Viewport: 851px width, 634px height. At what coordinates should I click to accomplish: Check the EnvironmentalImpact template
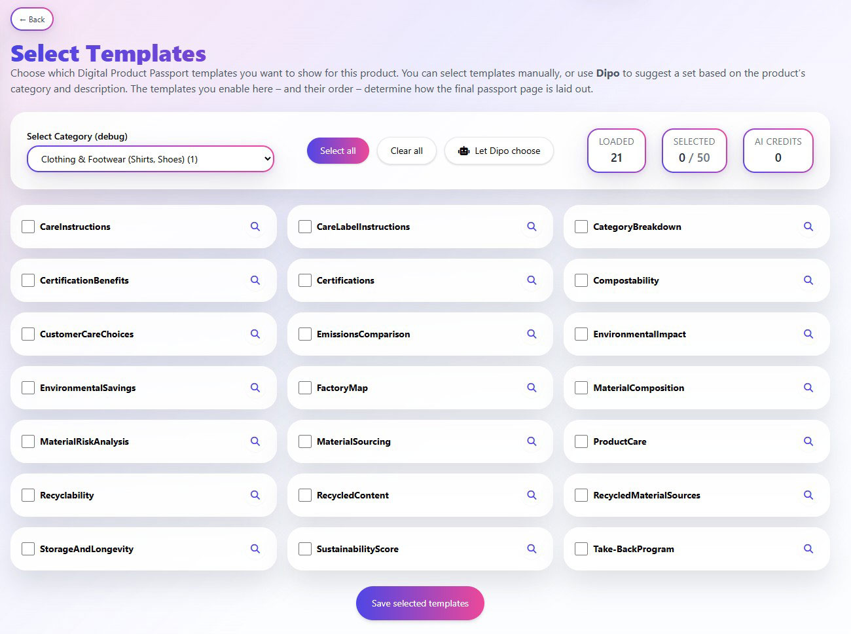click(581, 334)
